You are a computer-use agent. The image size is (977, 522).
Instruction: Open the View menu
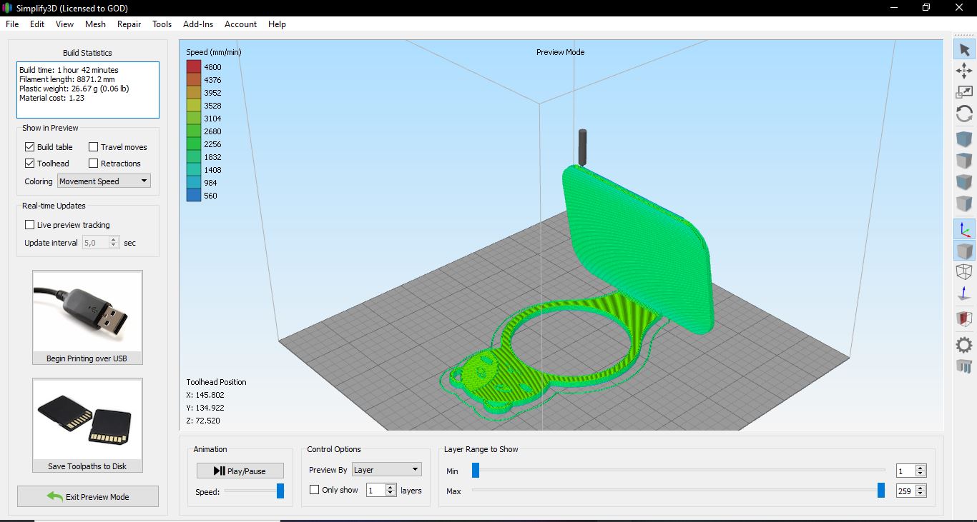(x=64, y=24)
